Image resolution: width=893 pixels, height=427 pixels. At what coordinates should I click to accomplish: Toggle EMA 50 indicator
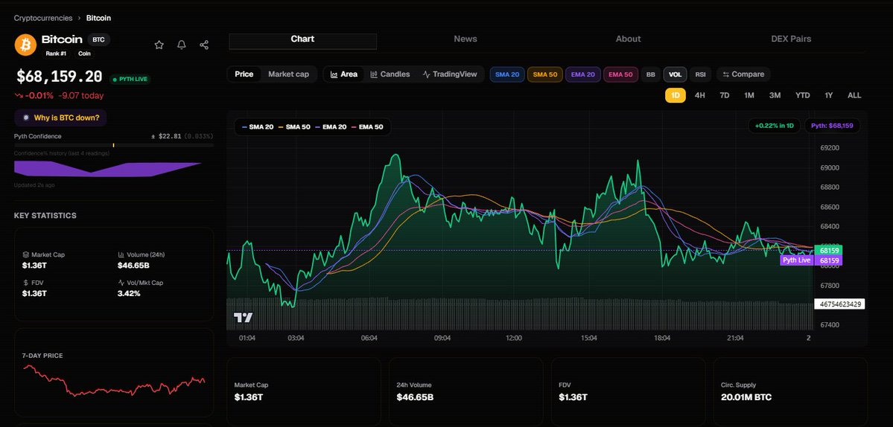[x=620, y=74]
